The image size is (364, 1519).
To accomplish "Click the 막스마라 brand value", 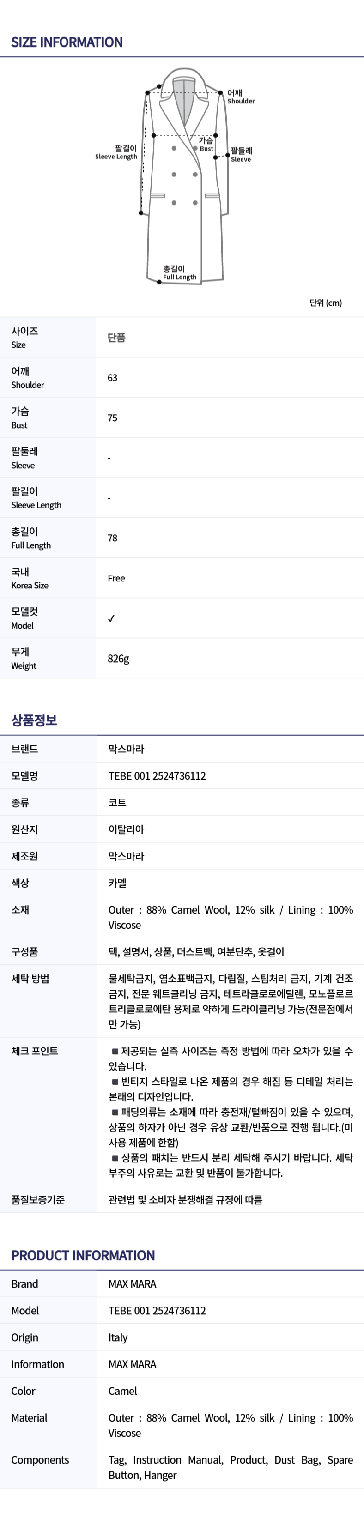I will point(126,749).
